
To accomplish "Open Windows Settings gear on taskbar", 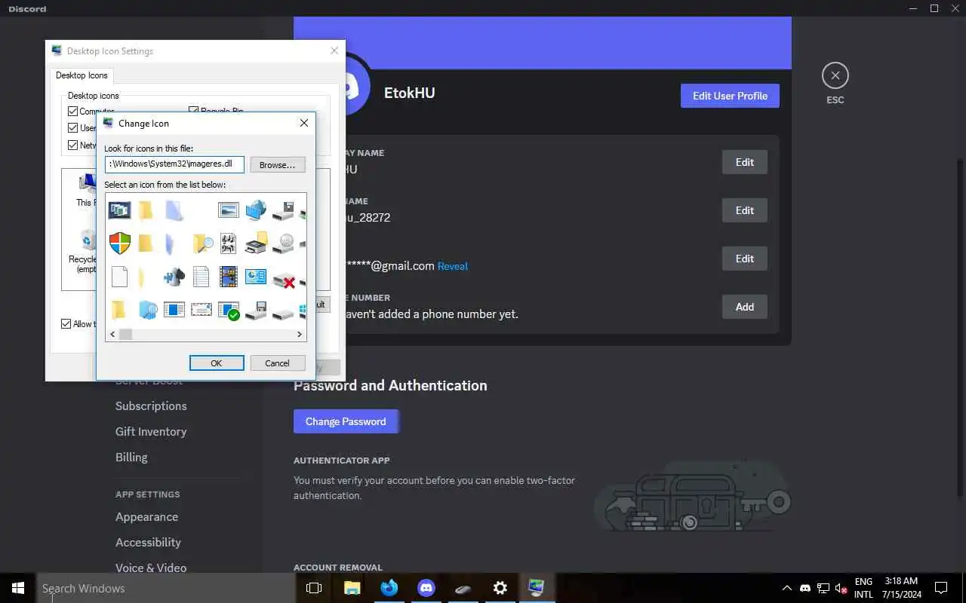I will [x=500, y=588].
